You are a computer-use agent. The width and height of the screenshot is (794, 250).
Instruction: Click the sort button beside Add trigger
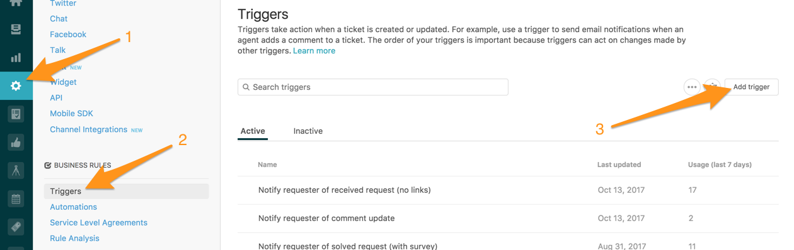(713, 87)
